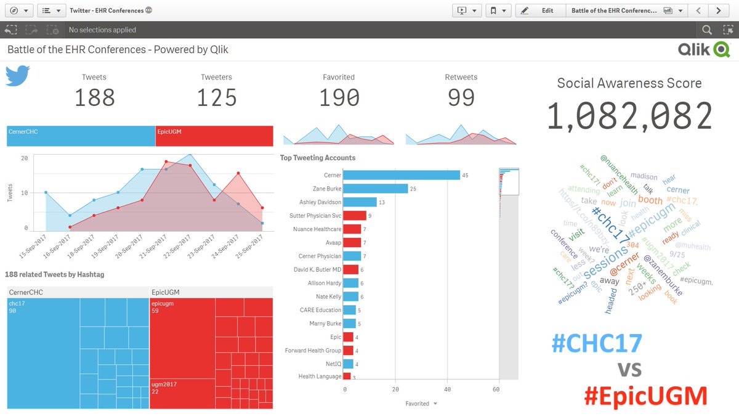This screenshot has width=739, height=416.
Task: Open the selections tool
Action: pos(727,30)
